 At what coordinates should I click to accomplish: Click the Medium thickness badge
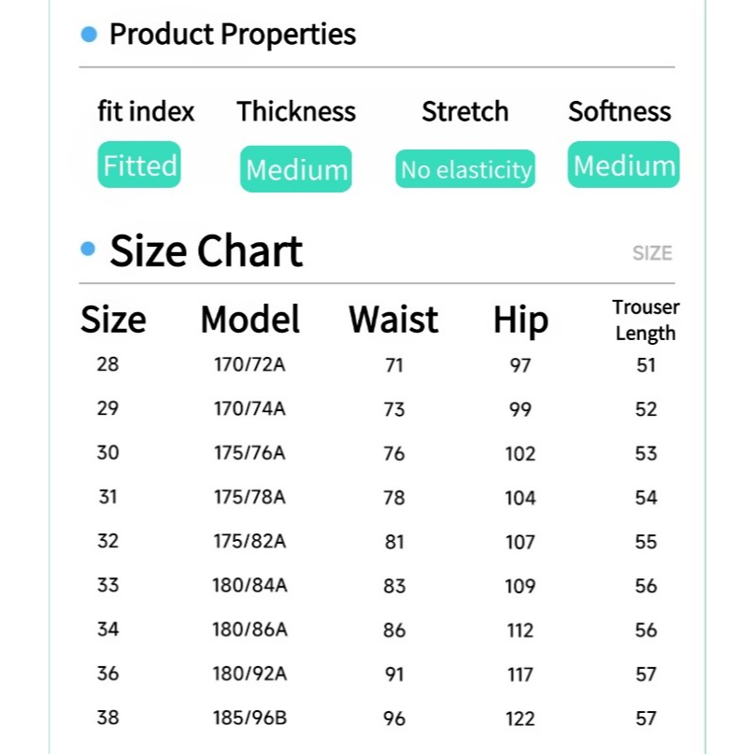296,169
